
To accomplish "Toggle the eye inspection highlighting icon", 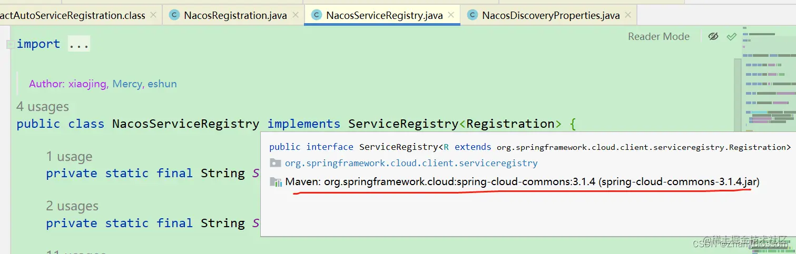I will click(713, 36).
